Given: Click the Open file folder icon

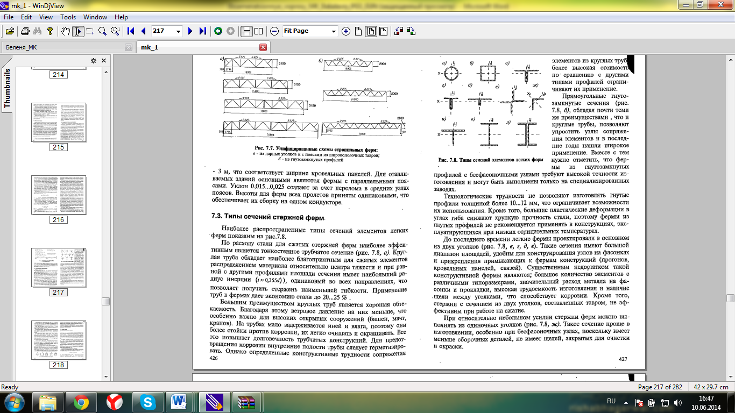Looking at the screenshot, I should click(10, 31).
